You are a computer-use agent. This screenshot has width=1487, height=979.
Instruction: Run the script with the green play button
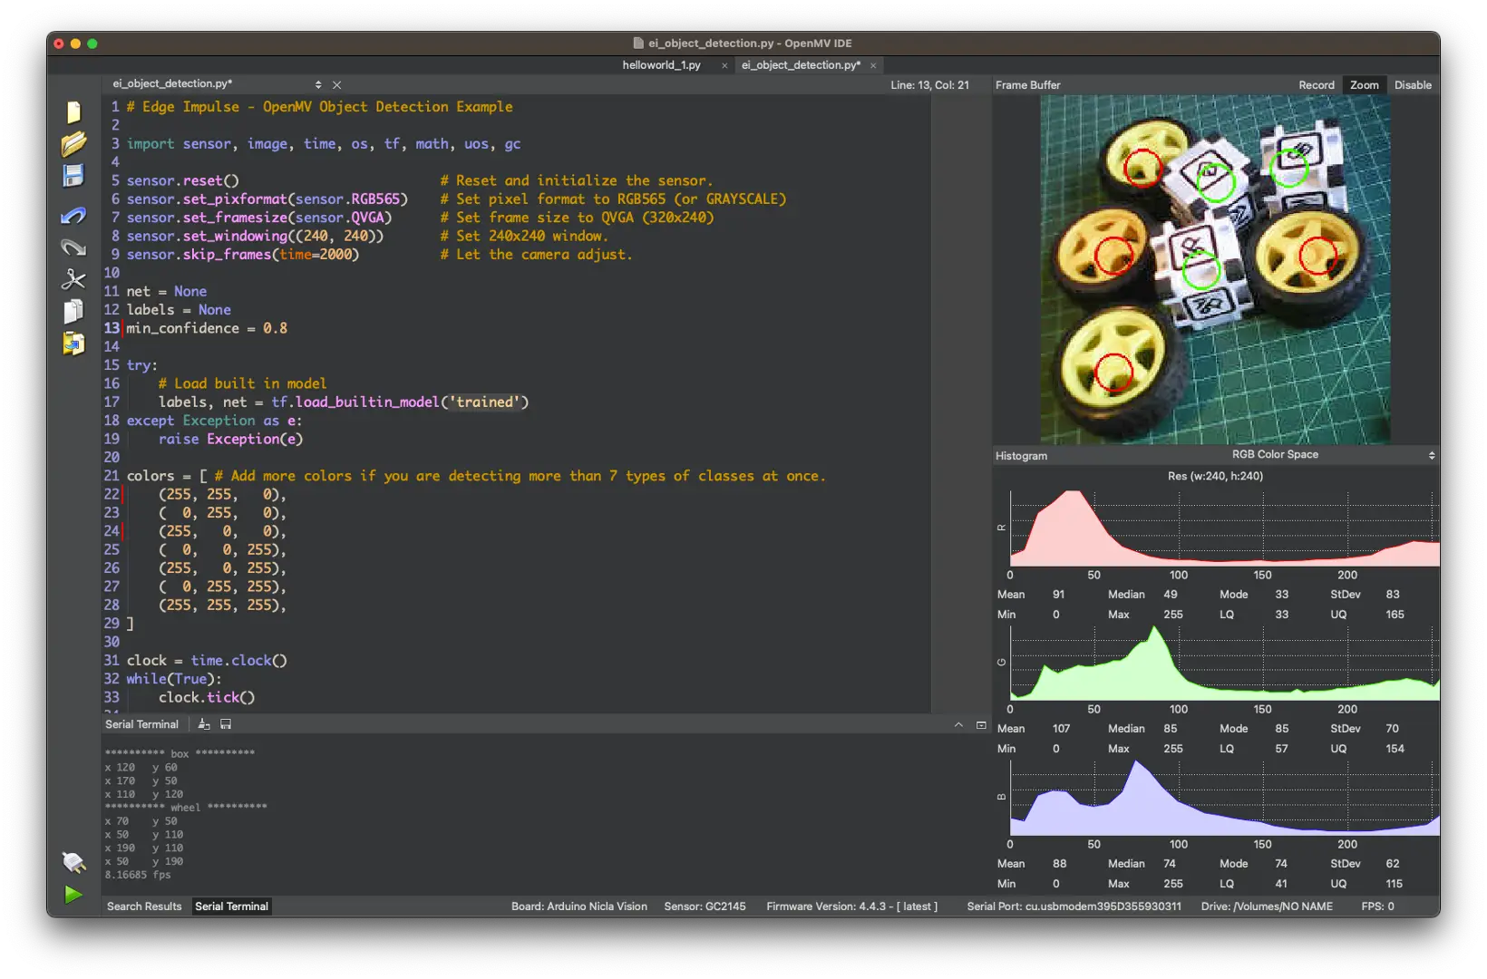pos(73,895)
